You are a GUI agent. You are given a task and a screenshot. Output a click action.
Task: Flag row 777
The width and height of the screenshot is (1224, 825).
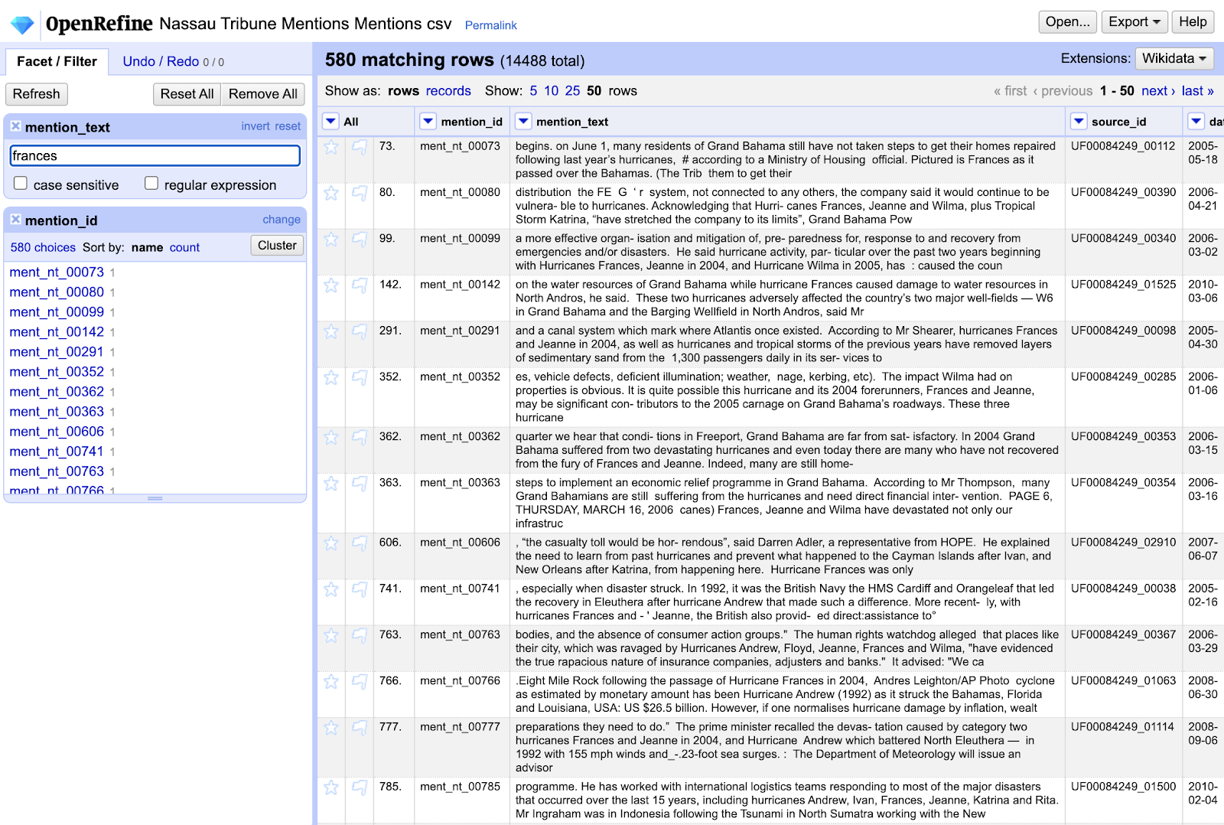click(359, 728)
